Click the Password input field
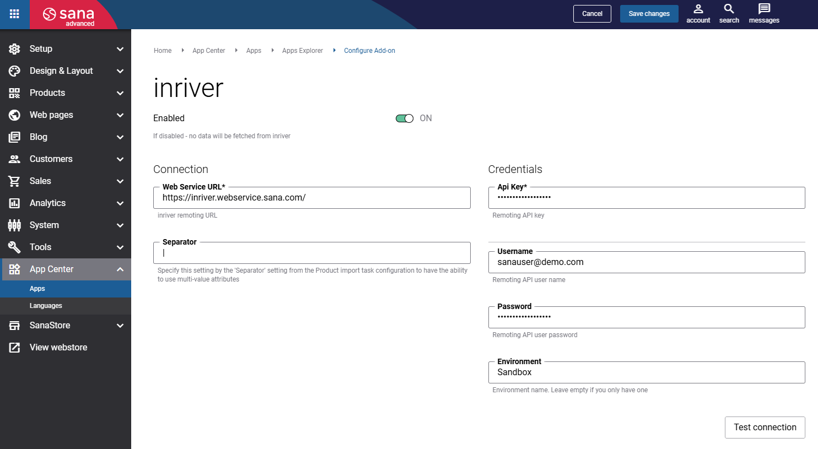The width and height of the screenshot is (818, 449). coord(647,317)
